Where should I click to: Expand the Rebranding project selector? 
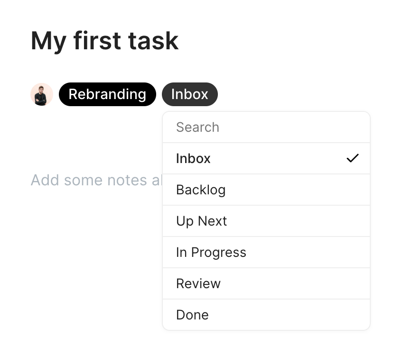(107, 94)
